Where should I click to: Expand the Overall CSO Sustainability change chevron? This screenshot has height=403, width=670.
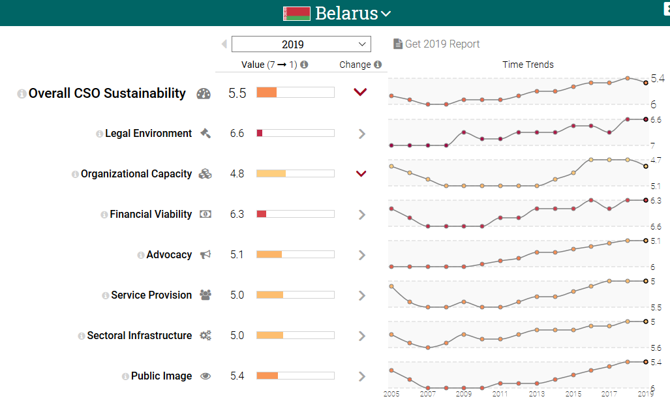click(x=360, y=93)
